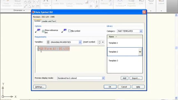Click Part Reference in the background ribbon
This screenshot has width=178, height=100.
pyautogui.click(x=120, y=3)
